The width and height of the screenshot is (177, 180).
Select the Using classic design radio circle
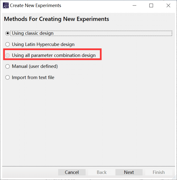7,33
